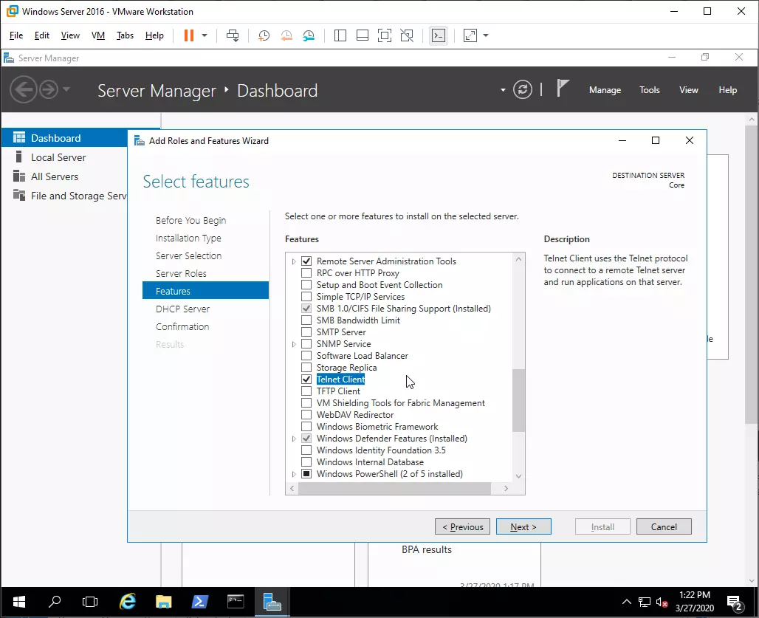Go to Before You Begin step
This screenshot has height=618, width=759.
tap(190, 220)
